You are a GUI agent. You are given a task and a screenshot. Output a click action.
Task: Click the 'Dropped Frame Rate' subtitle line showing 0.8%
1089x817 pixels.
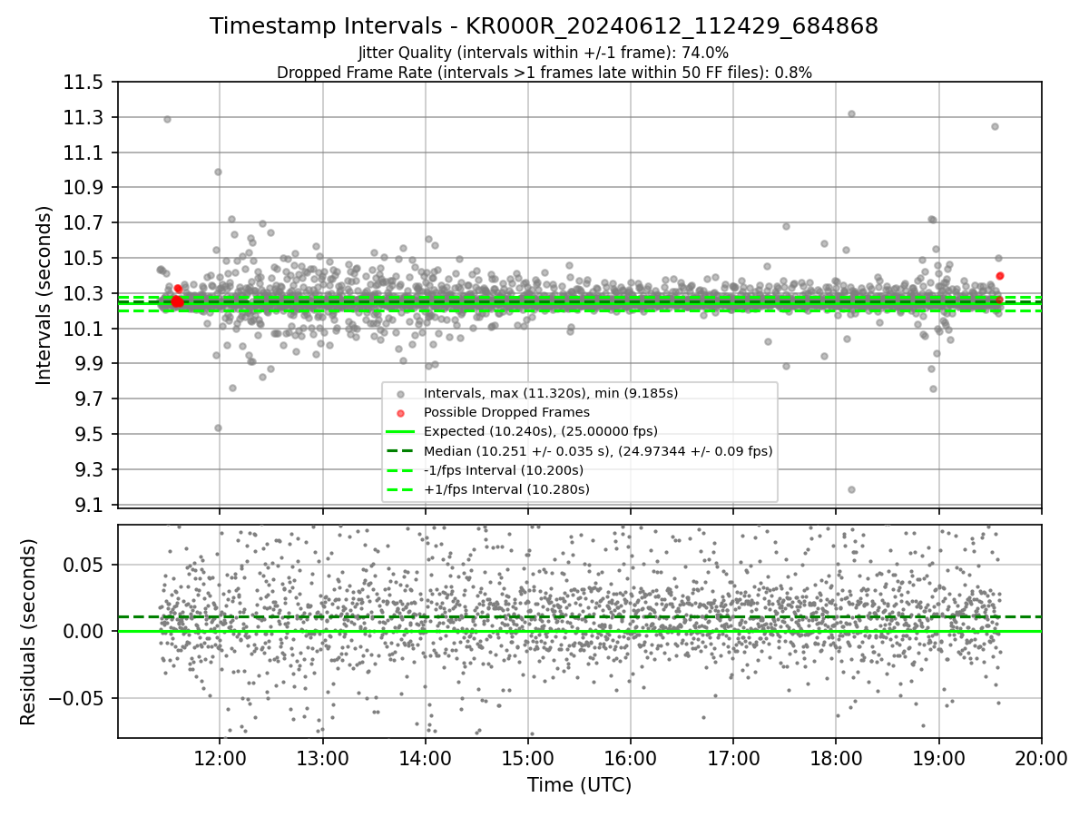tap(544, 73)
